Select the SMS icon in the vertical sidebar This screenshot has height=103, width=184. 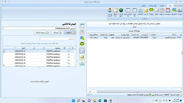[82, 44]
